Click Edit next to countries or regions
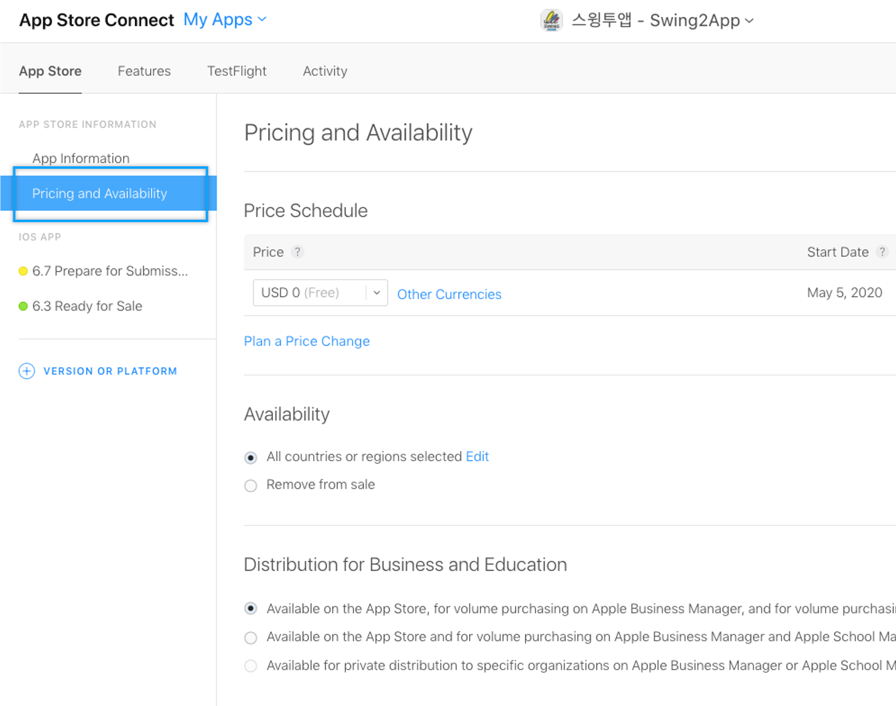 pyautogui.click(x=477, y=457)
